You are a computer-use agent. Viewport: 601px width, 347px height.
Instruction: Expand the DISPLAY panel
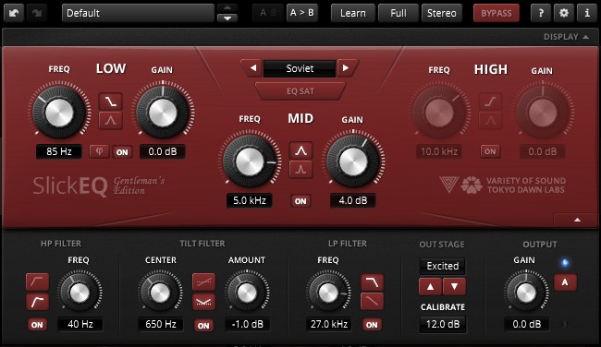pyautogui.click(x=566, y=37)
